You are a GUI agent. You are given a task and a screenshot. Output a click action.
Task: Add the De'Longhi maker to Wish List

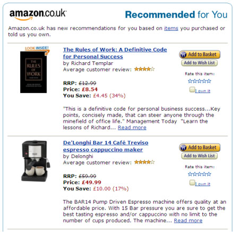(x=199, y=156)
